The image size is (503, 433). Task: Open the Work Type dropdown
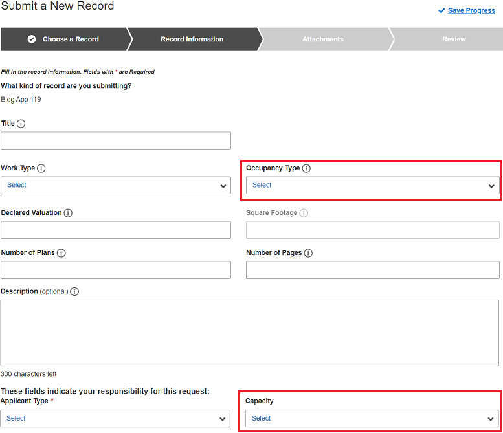(116, 185)
